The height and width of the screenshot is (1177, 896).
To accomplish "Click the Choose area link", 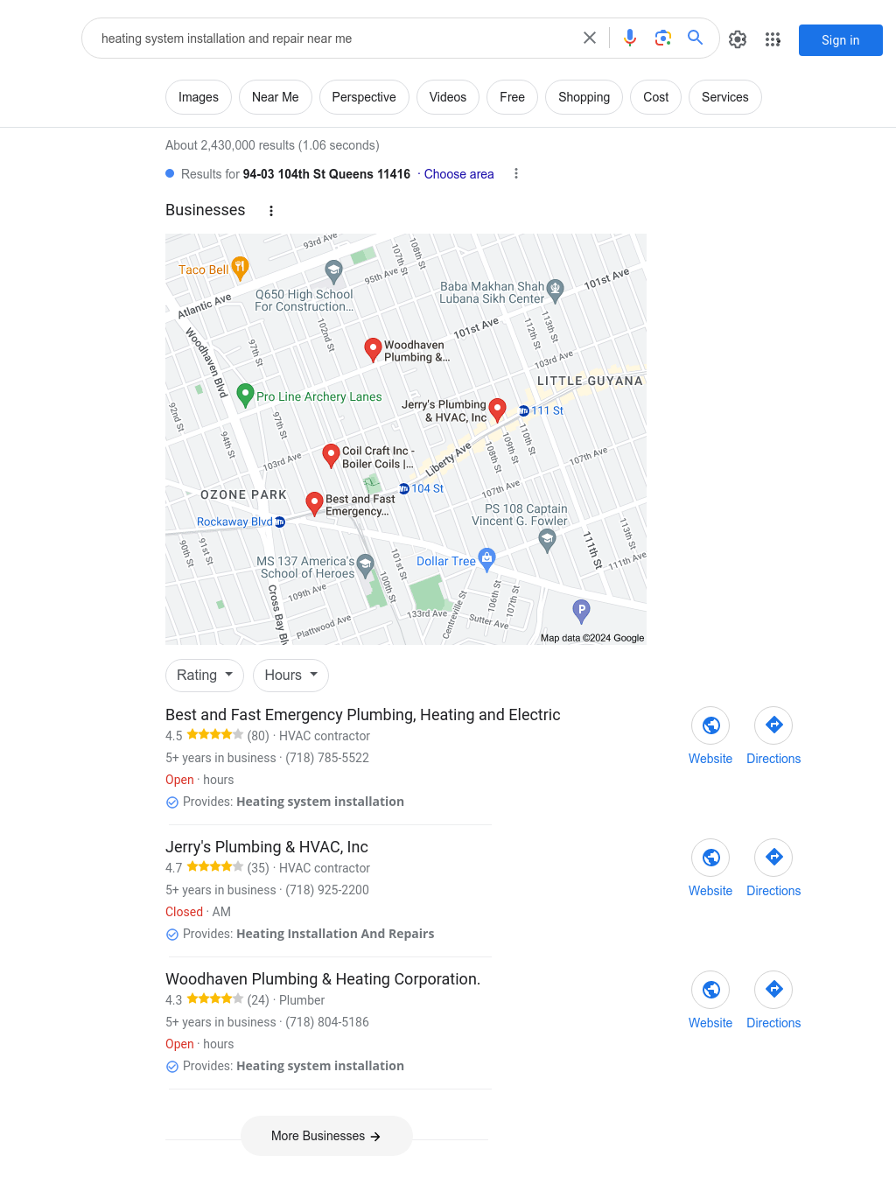I will click(x=459, y=174).
